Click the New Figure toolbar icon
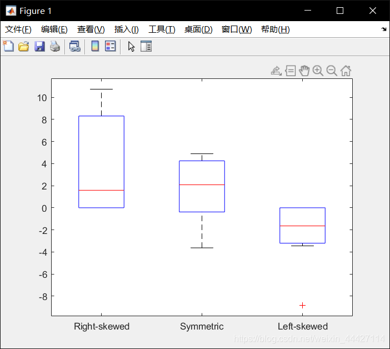Viewport: 390px width, 349px height. pos(8,46)
